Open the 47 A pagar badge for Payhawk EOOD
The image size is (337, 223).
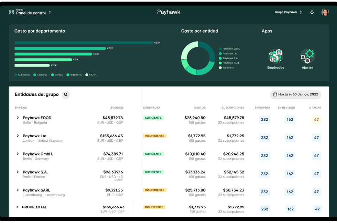click(316, 120)
